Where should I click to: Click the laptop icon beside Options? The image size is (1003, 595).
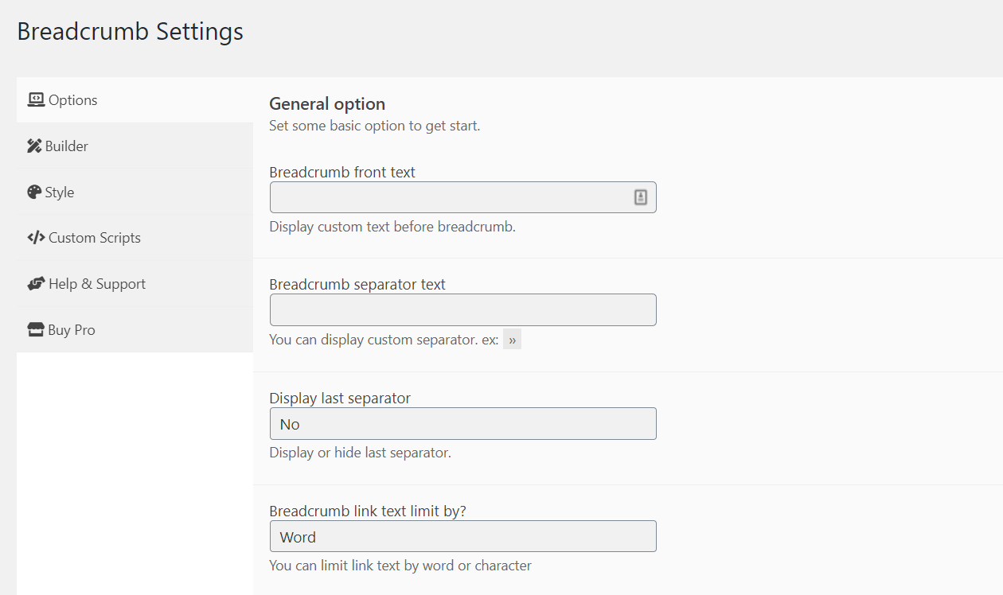[x=36, y=100]
